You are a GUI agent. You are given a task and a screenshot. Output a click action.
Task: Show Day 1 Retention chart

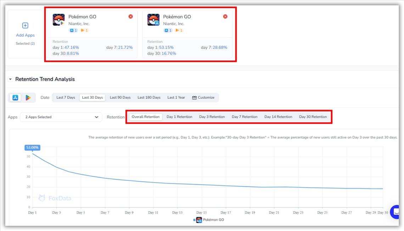coord(179,117)
